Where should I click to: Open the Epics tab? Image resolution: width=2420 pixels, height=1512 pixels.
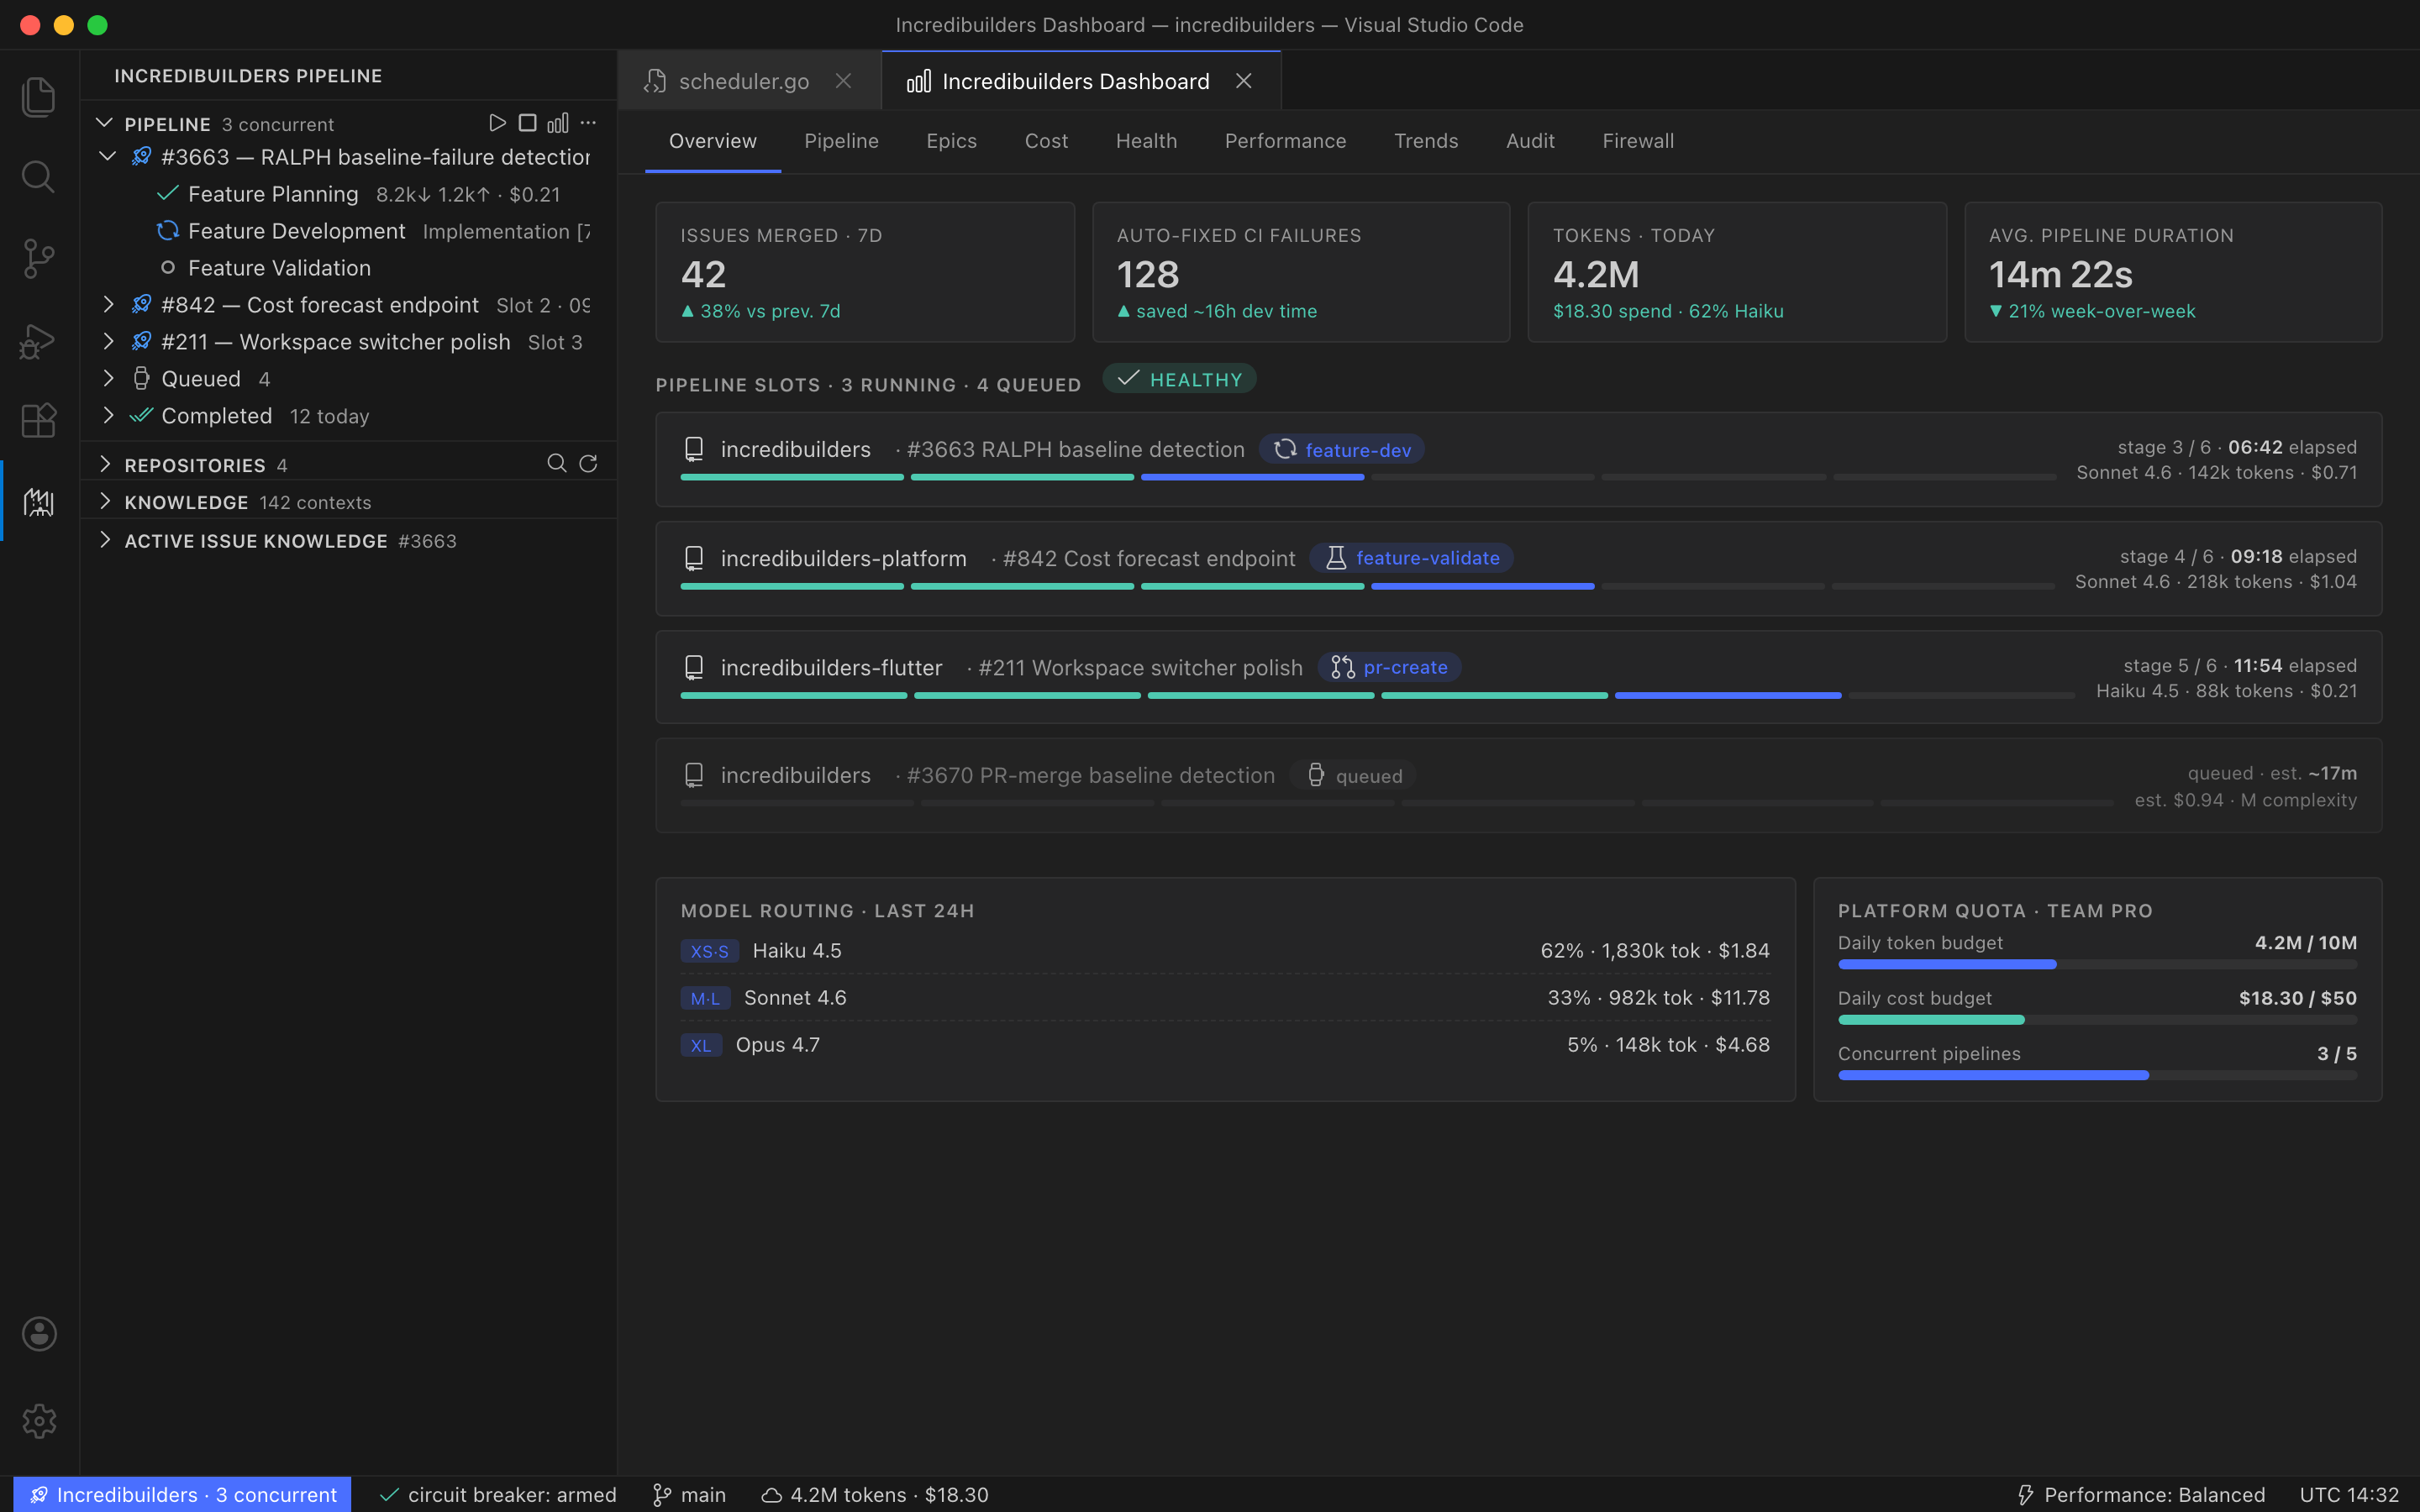coord(951,141)
